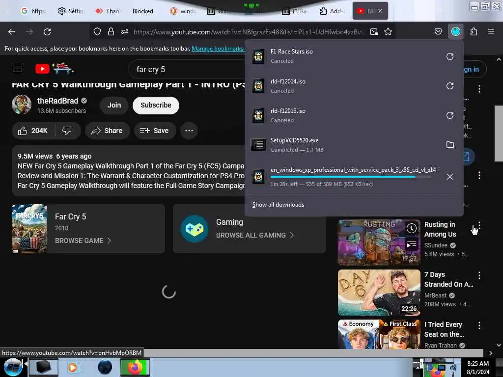Go back with the browser back arrow
503x377 pixels.
click(12, 32)
